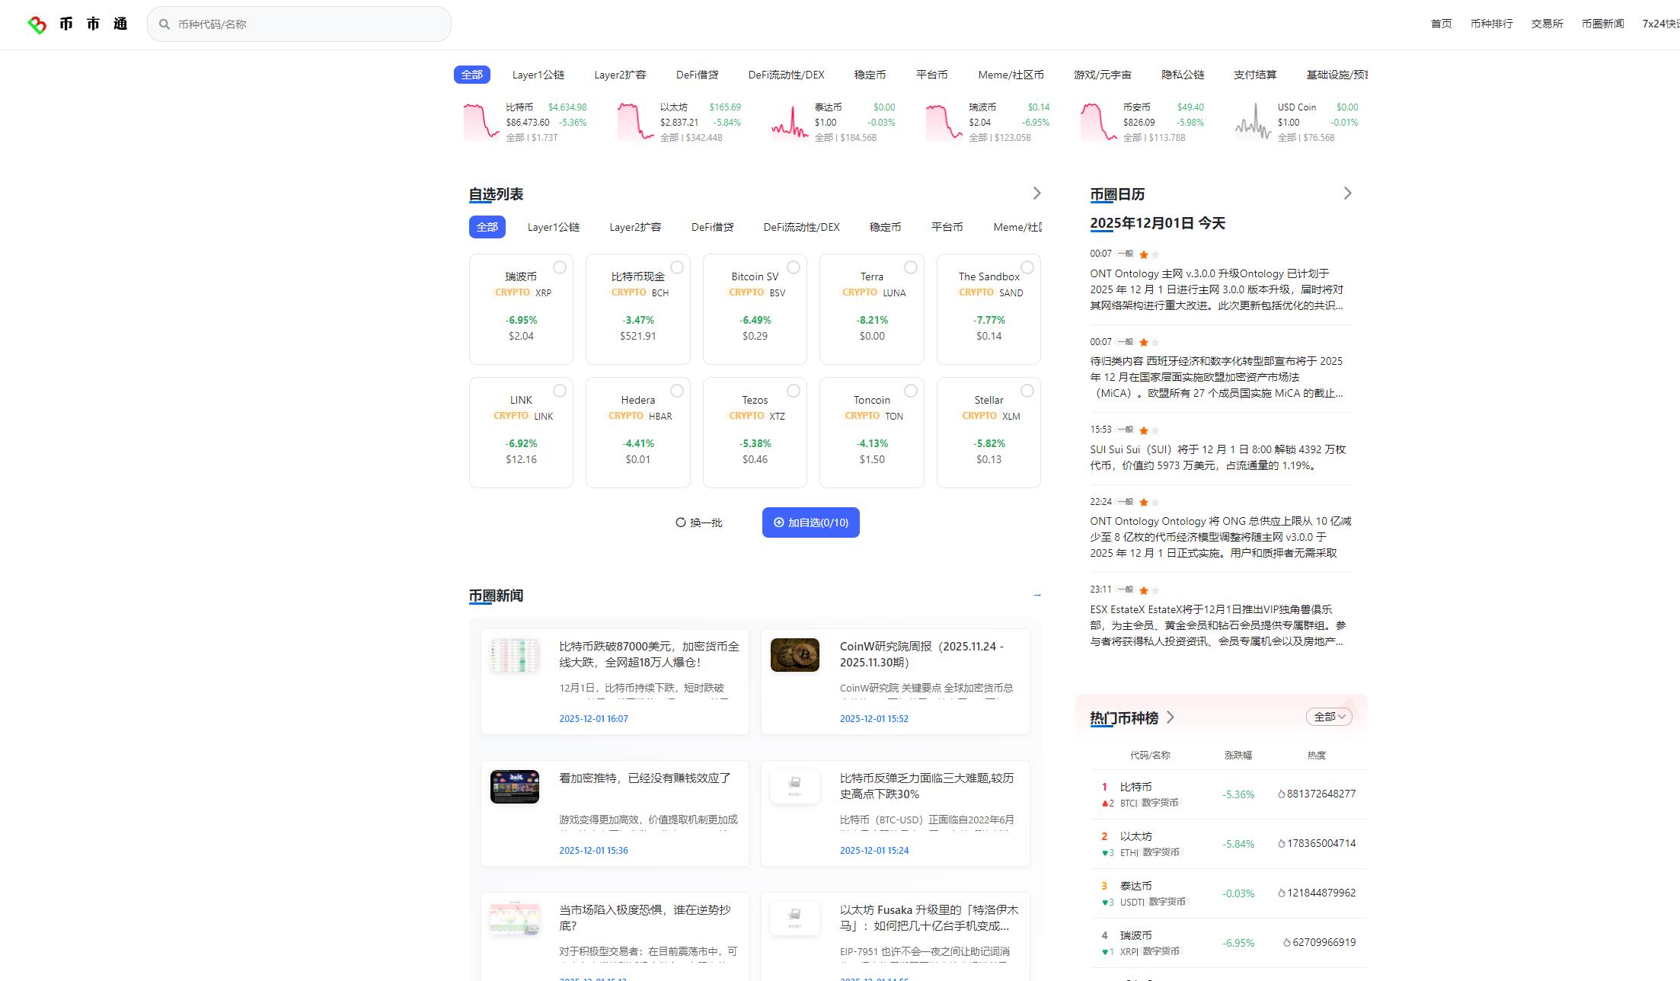Click the USD Coin mini chart
Image resolution: width=1680 pixels, height=981 pixels.
(1251, 120)
